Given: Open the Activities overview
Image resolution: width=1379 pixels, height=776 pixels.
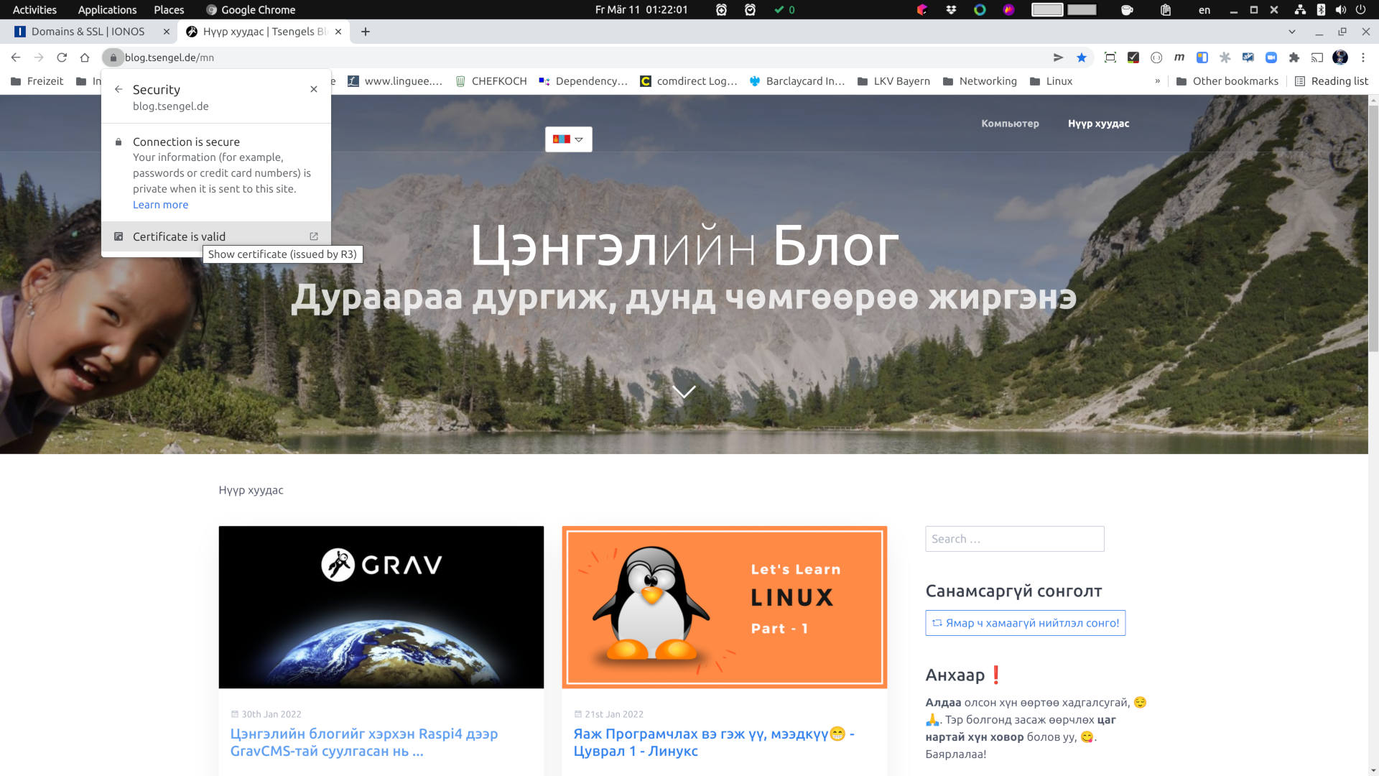Looking at the screenshot, I should click(34, 9).
